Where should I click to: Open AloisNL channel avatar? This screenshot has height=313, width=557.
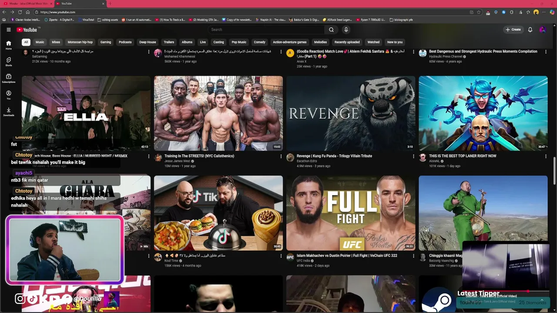[423, 158]
